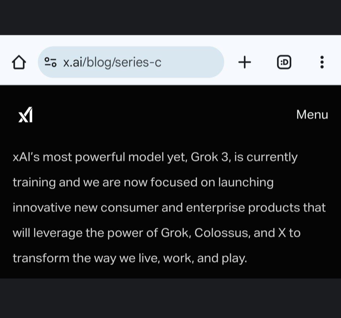Tap the browser Home icon
The height and width of the screenshot is (318, 341).
tap(19, 62)
